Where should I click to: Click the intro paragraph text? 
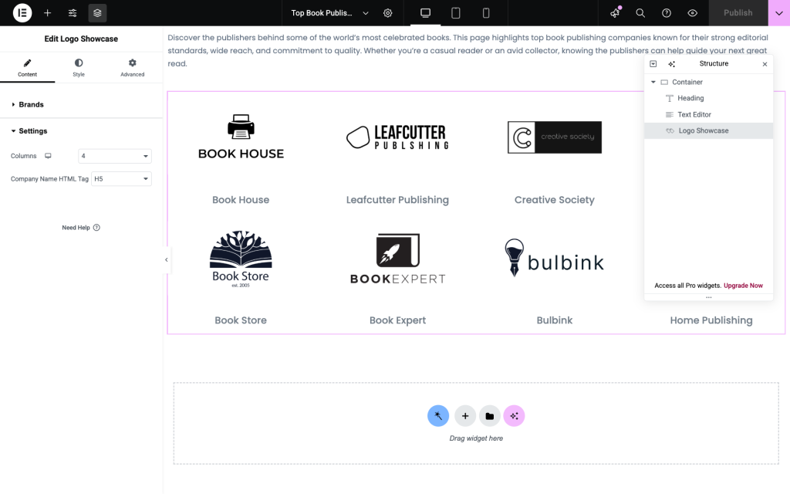tap(468, 50)
